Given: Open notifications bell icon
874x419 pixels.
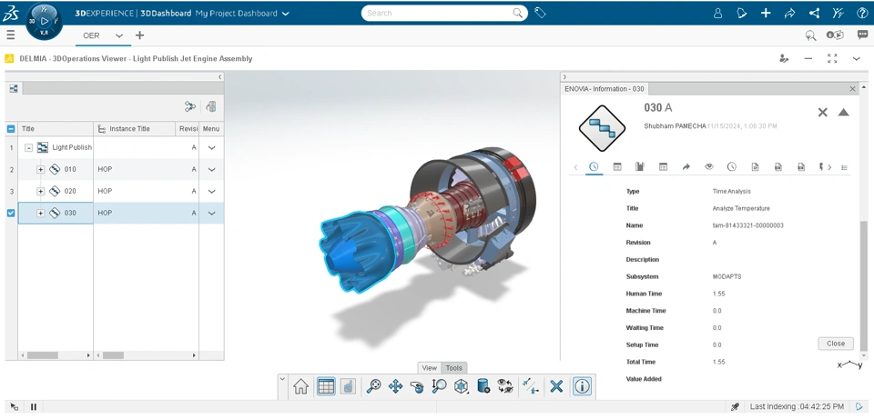Looking at the screenshot, I should coord(741,14).
